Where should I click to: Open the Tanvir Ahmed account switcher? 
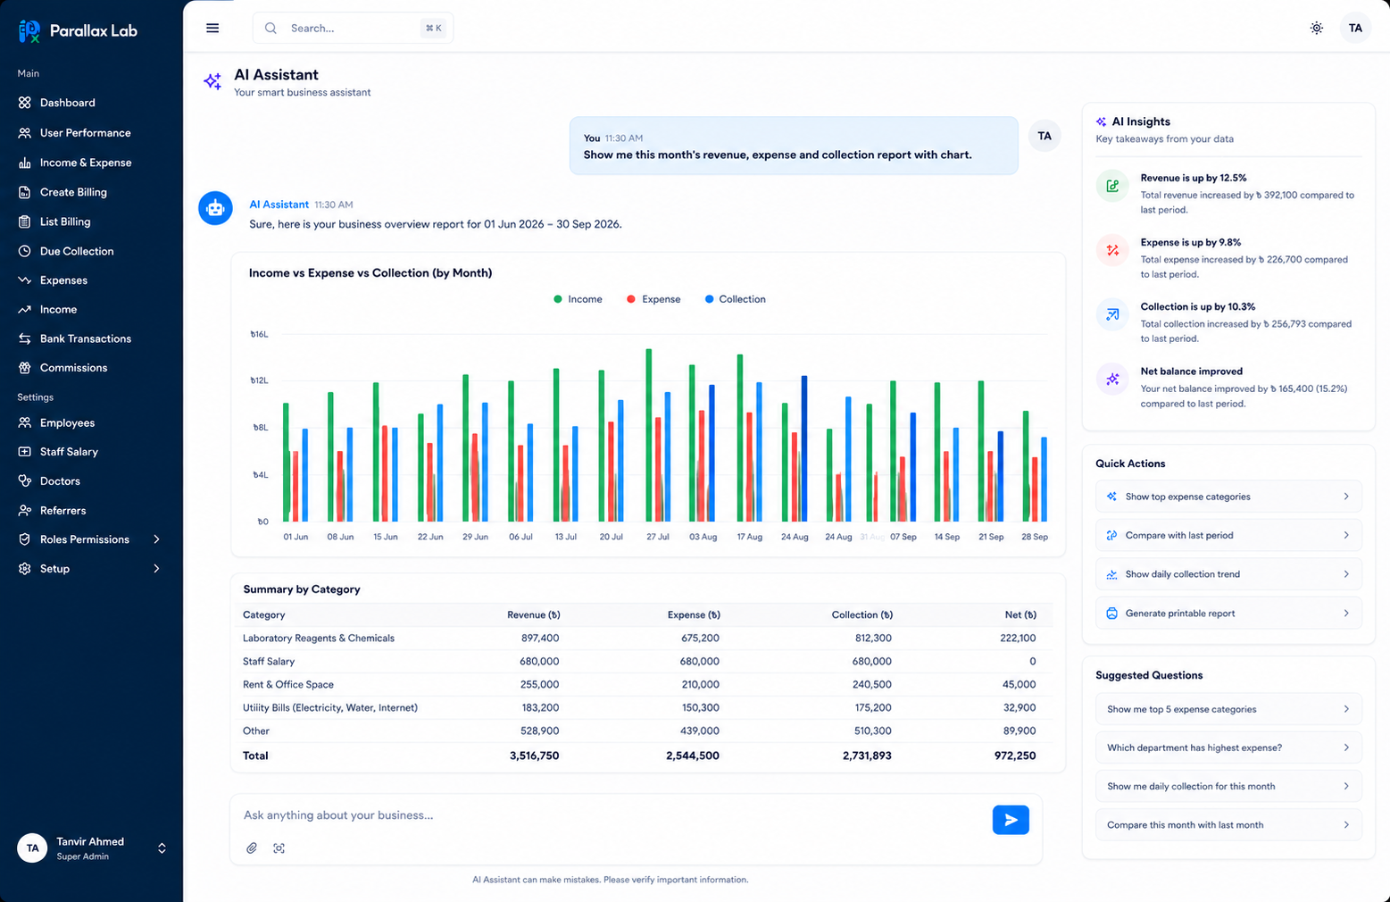[x=162, y=848]
